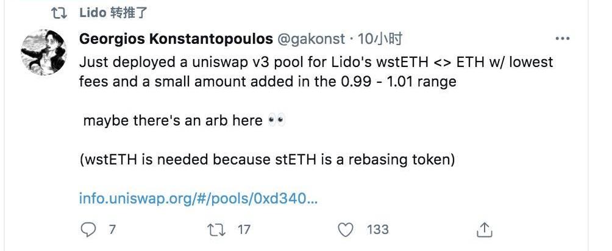Click the reply speech bubble icon
The height and width of the screenshot is (251, 612).
coord(89,230)
